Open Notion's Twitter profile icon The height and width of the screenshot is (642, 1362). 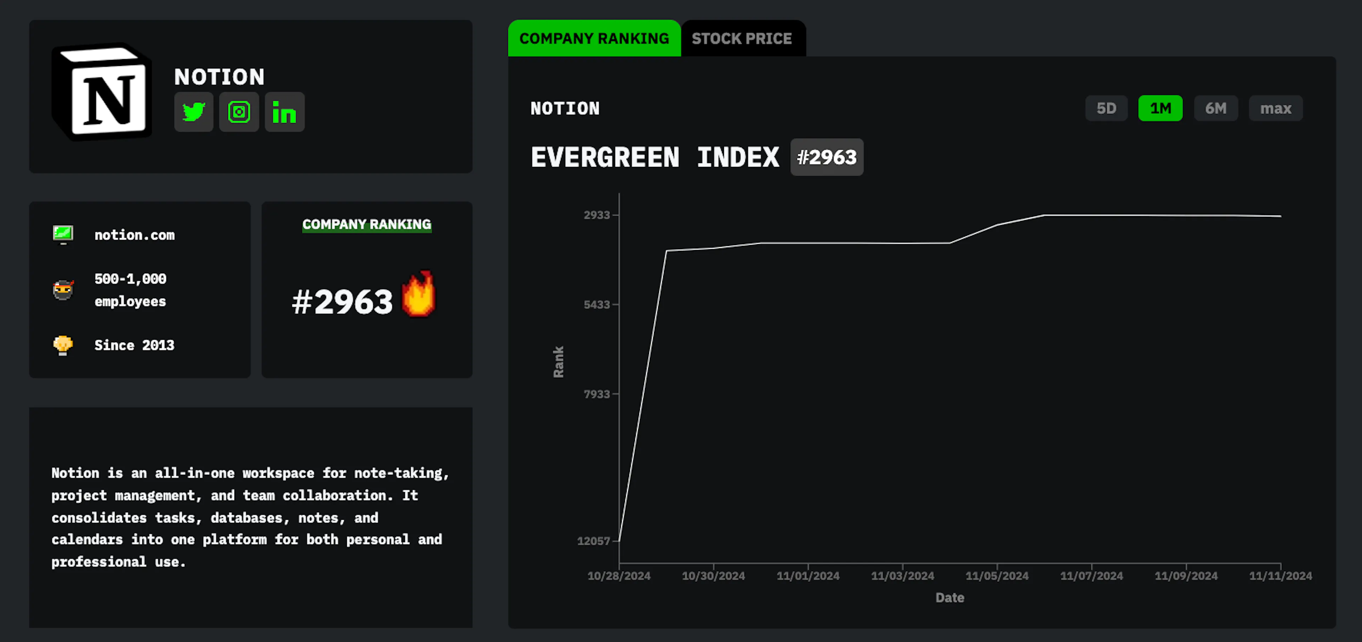click(x=194, y=112)
